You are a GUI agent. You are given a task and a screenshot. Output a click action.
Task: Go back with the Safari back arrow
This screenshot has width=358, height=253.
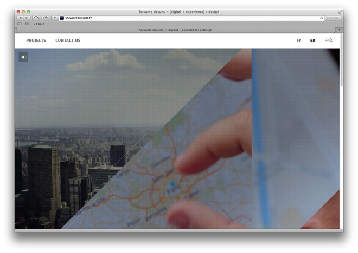(x=20, y=18)
